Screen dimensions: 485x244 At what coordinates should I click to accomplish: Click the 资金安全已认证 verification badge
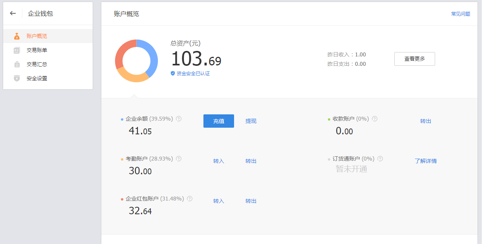pos(190,74)
